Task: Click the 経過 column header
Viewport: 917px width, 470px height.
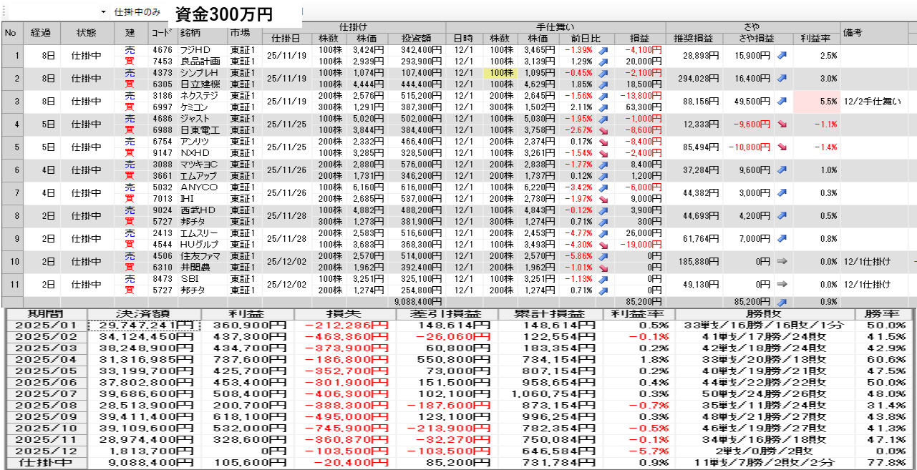Action: (x=41, y=33)
